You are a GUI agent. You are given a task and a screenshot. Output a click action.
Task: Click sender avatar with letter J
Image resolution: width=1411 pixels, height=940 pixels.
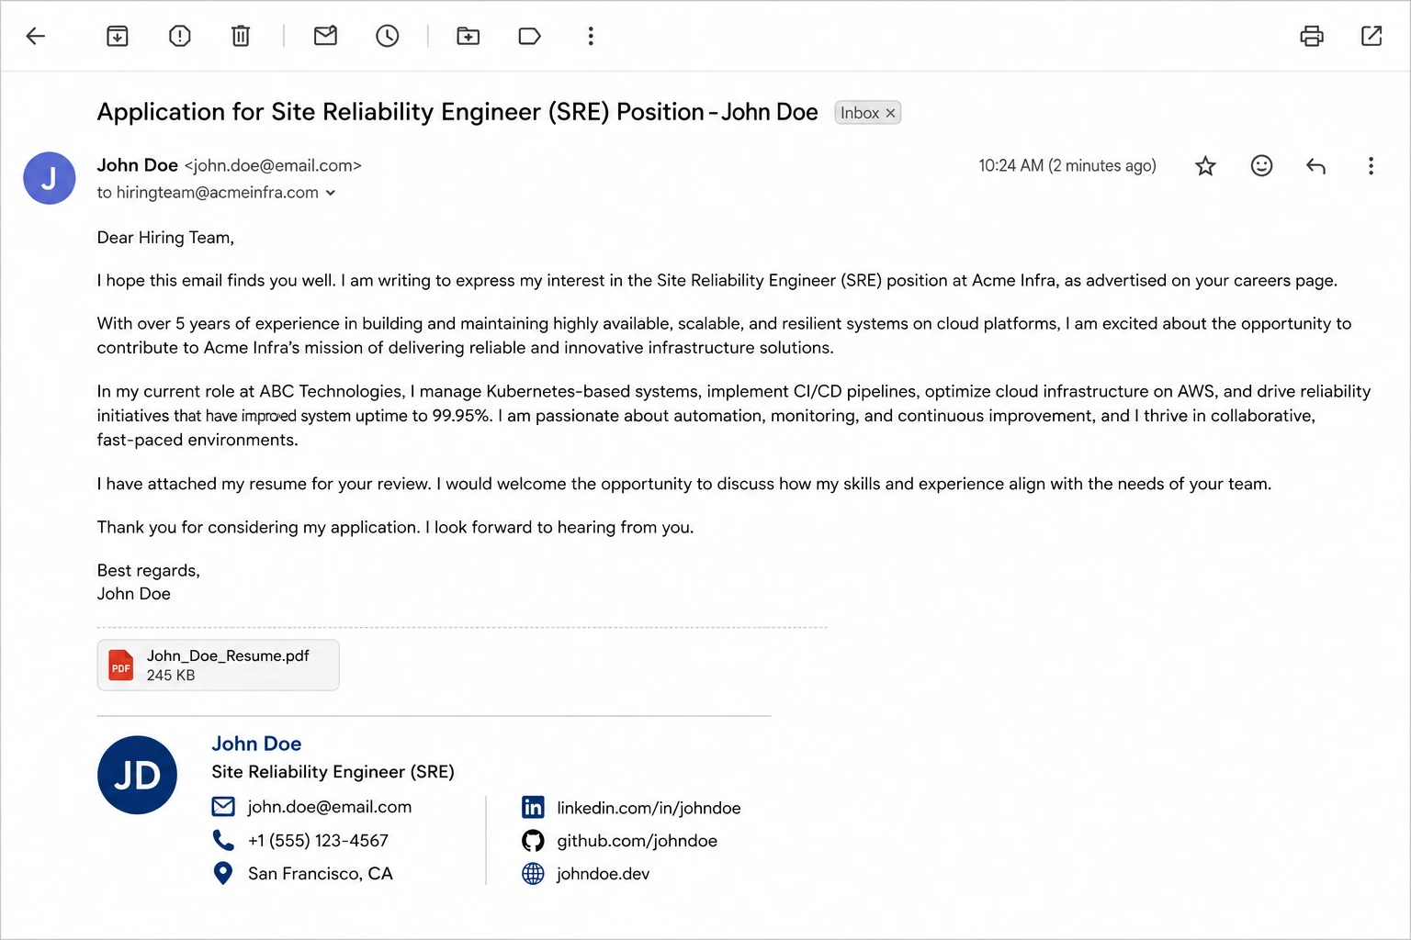(x=50, y=178)
